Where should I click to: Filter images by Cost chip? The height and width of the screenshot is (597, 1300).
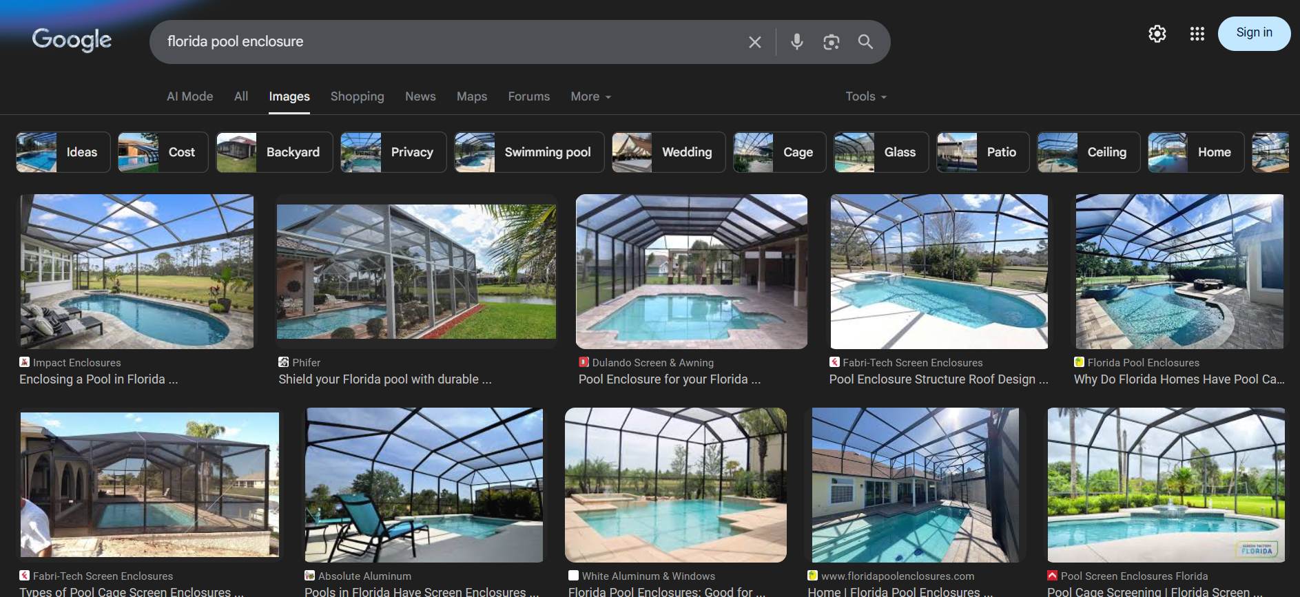click(x=163, y=152)
